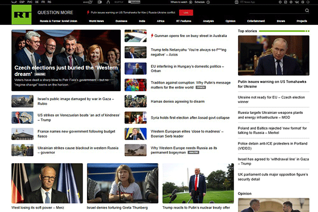This screenshot has height=212, width=318.
Task: Go to the Opinion section
Action: pyautogui.click(x=230, y=21)
